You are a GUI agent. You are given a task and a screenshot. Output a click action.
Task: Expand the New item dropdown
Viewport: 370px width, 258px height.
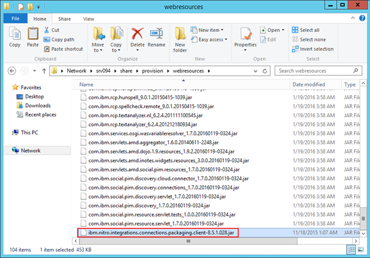tap(211, 30)
